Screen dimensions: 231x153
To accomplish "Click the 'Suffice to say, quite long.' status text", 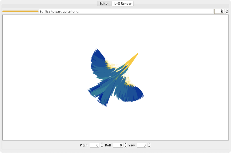I will 59,11.
